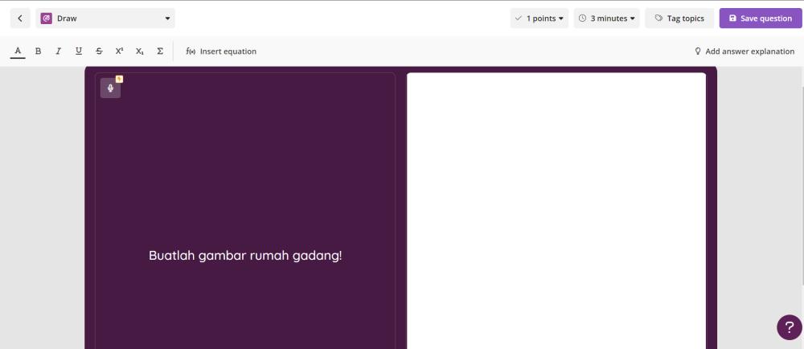The height and width of the screenshot is (349, 804).
Task: Apply superscript formatting
Action: (120, 51)
